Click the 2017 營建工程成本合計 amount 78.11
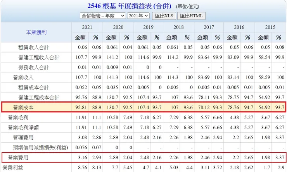The image size is (287, 172). coord(204,97)
